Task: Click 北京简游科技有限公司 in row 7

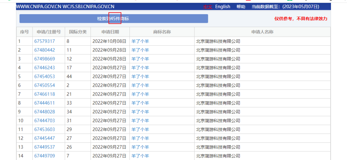Action: tap(218, 94)
